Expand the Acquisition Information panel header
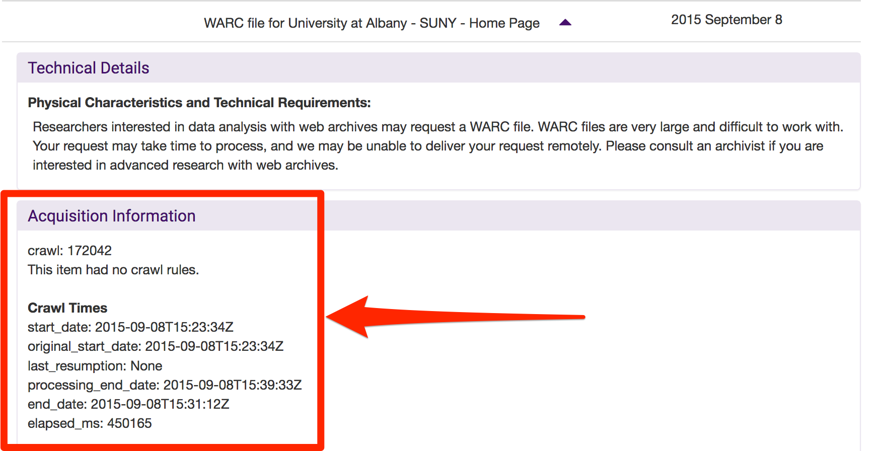This screenshot has height=451, width=884. 112,216
